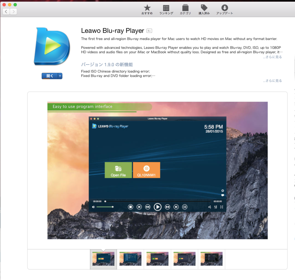This screenshot has height=280, width=295.
Task: Click the LEAWO Blu-ray Player logo
Action: 110,126
